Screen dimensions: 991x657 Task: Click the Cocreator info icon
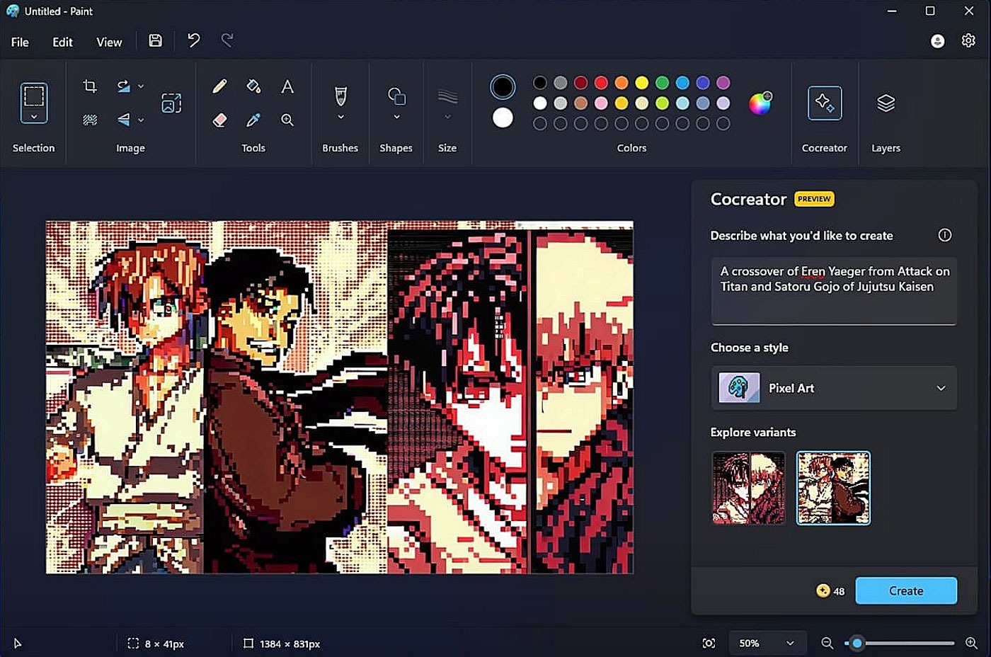[945, 235]
